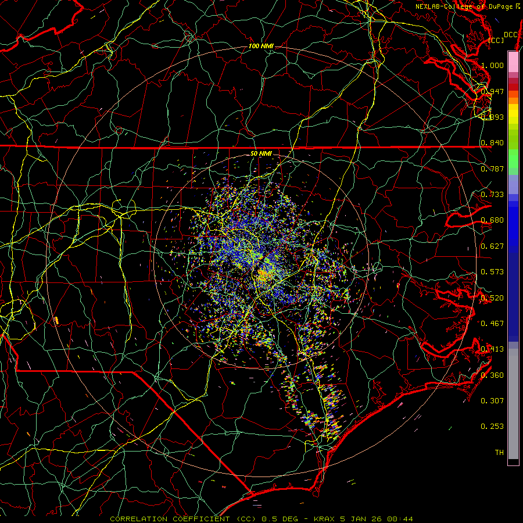This screenshot has height=523, width=523.
Task: Click the 0.893 legend value
Action: [492, 117]
